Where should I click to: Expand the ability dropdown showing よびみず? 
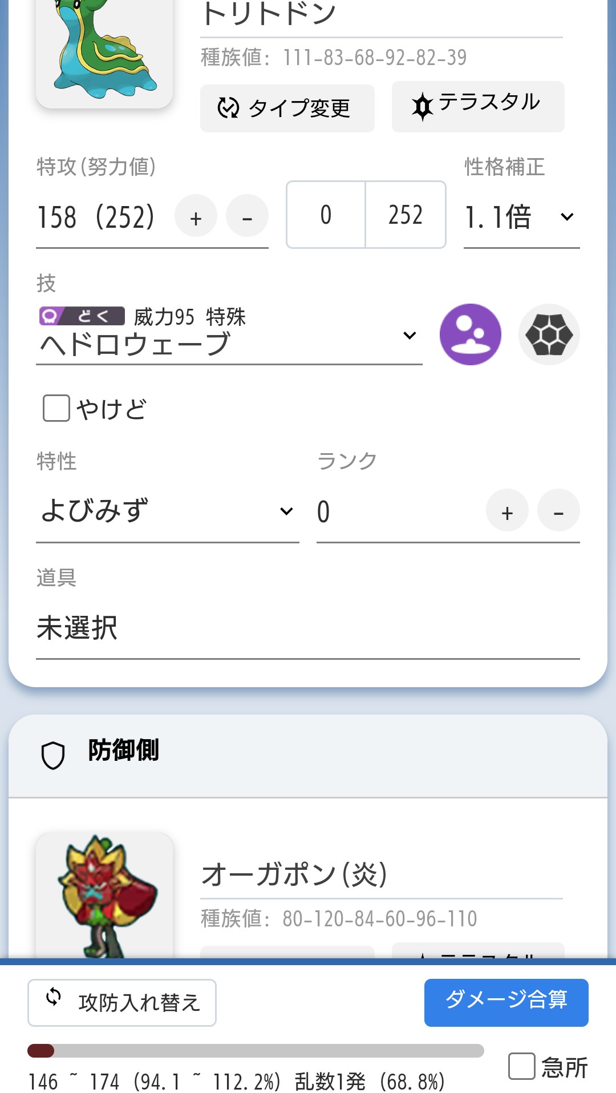click(x=168, y=511)
